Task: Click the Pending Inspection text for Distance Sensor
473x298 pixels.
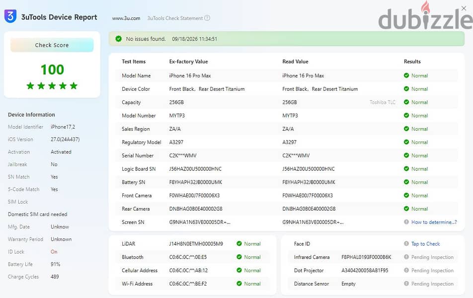Action: tap(432, 284)
